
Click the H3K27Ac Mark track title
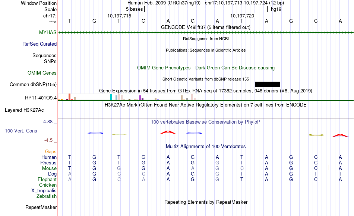tap(206, 105)
